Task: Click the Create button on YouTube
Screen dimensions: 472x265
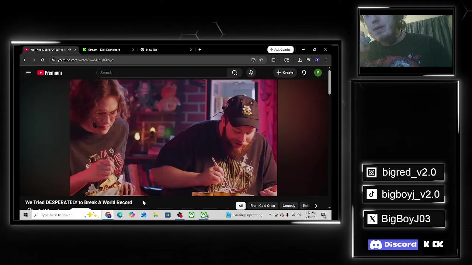Action: pyautogui.click(x=285, y=73)
